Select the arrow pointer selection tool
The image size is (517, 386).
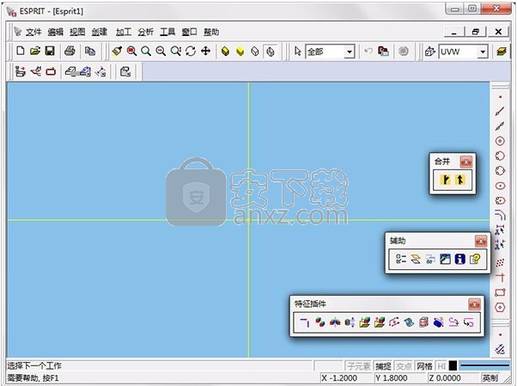click(298, 52)
